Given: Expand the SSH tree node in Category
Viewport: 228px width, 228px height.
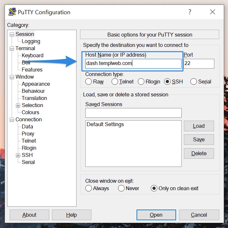Looking at the screenshot, I should click(x=18, y=155).
